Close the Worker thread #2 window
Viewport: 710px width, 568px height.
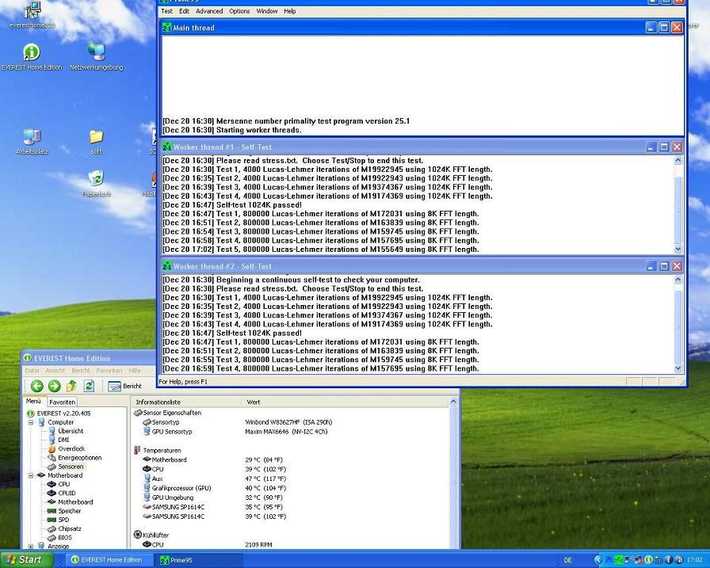677,267
